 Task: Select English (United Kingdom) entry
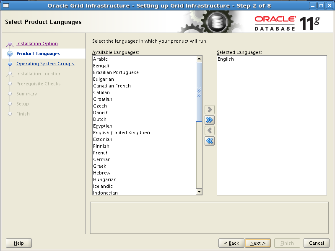pos(144,133)
